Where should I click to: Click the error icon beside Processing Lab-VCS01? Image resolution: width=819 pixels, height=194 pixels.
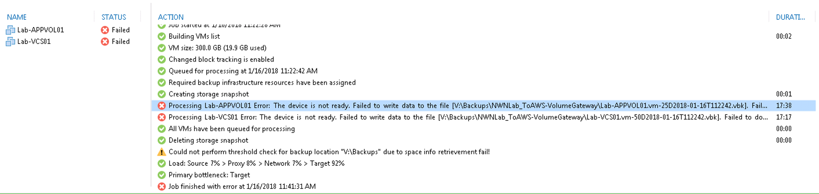coord(161,117)
